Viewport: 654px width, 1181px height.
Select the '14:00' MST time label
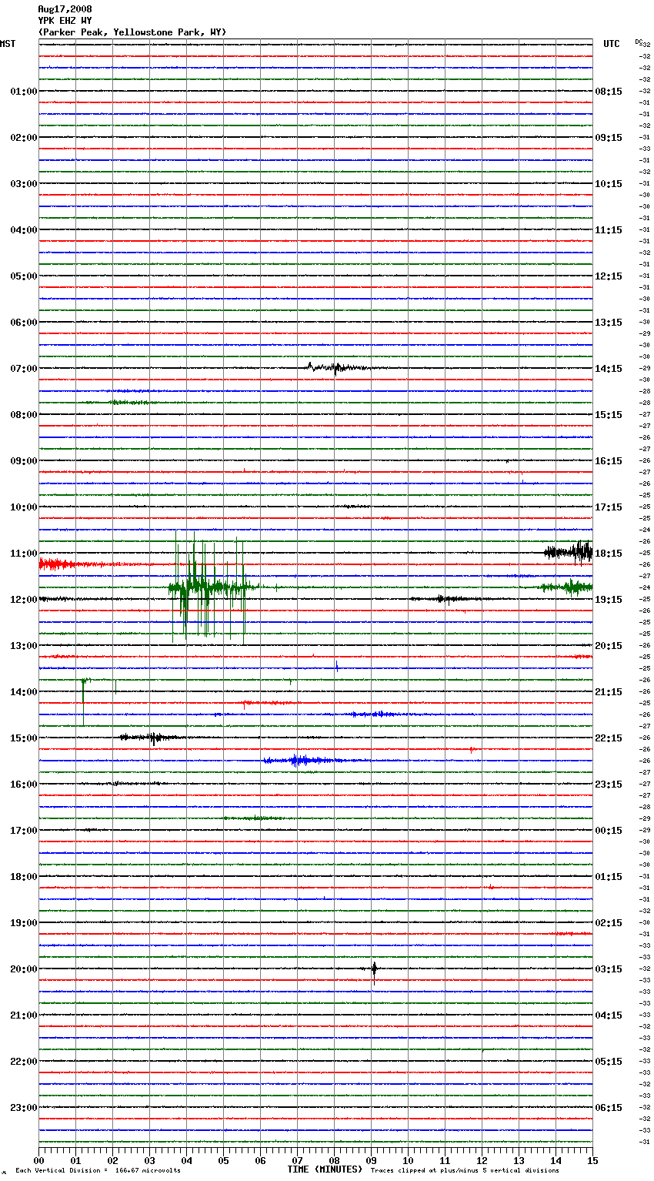click(24, 692)
